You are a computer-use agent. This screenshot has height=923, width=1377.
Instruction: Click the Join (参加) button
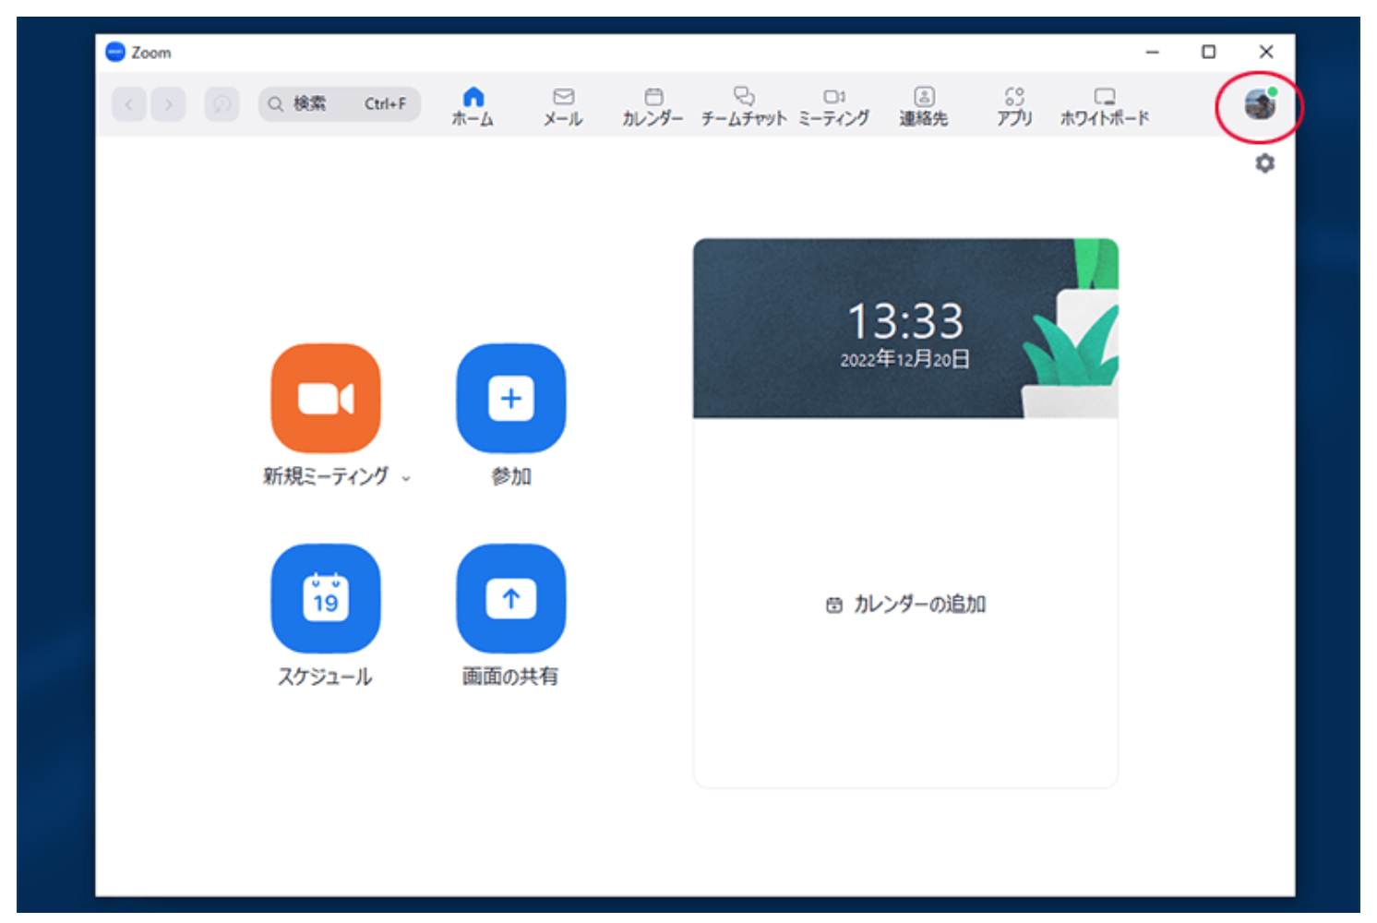pyautogui.click(x=510, y=398)
